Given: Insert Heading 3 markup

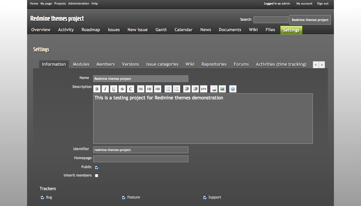Looking at the screenshot, I should pyautogui.click(x=158, y=89).
